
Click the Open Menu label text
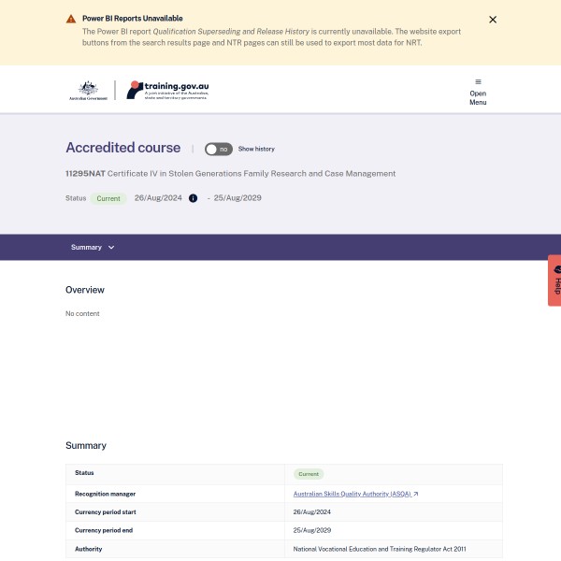(478, 98)
